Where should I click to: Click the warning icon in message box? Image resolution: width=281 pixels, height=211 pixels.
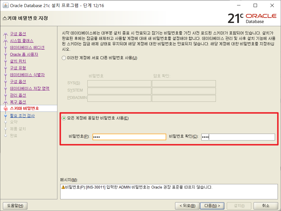(x=63, y=187)
